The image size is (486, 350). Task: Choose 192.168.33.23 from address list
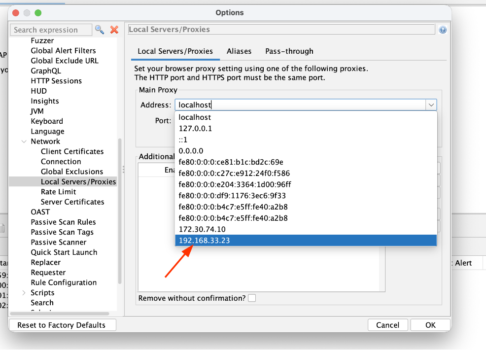pos(306,241)
